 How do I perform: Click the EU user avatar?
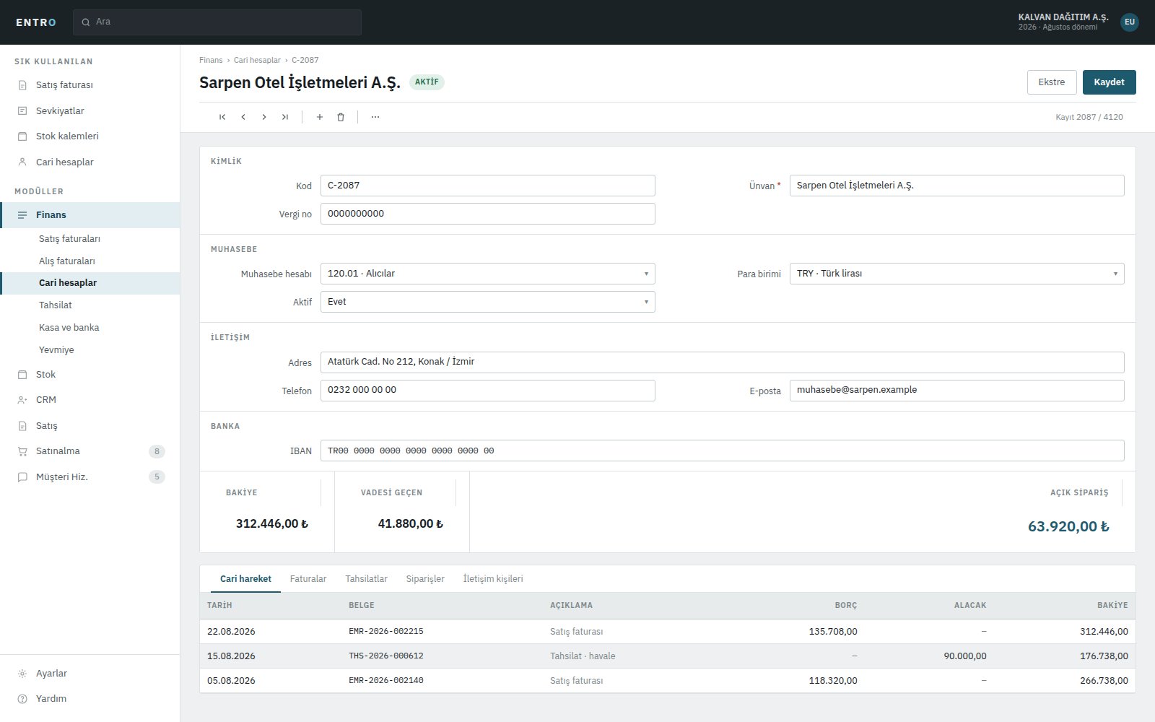coord(1130,22)
